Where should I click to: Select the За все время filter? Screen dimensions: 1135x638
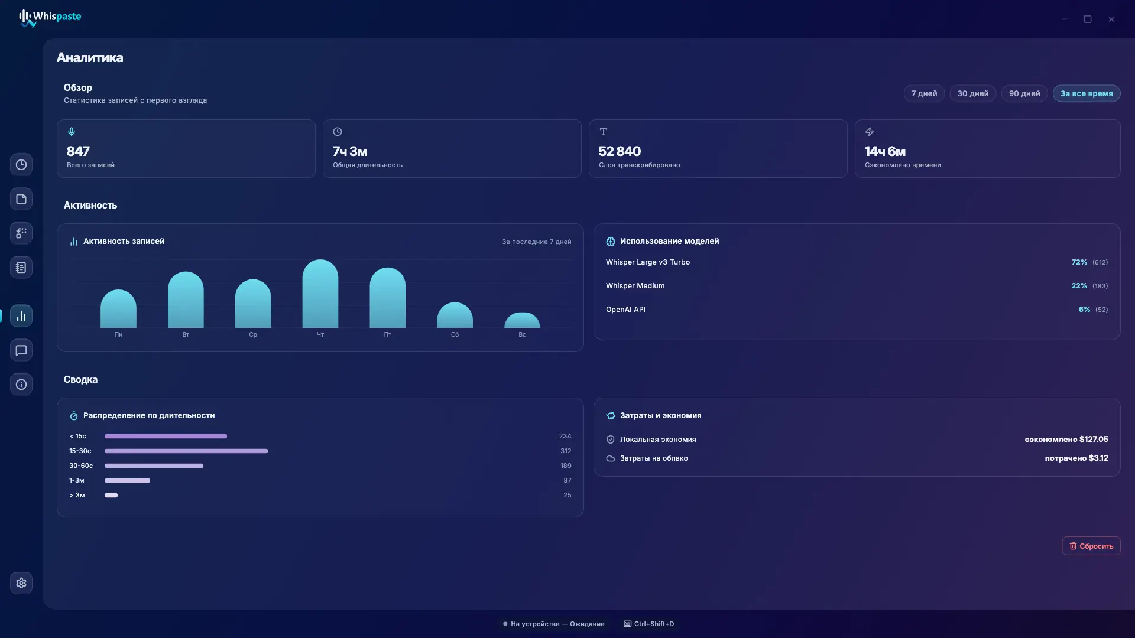1087,93
